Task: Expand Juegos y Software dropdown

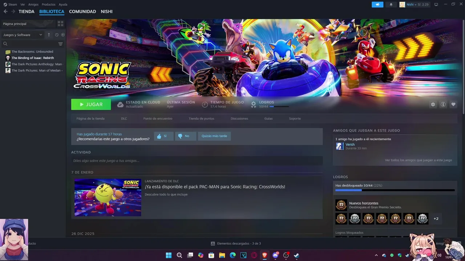Action: (x=23, y=35)
